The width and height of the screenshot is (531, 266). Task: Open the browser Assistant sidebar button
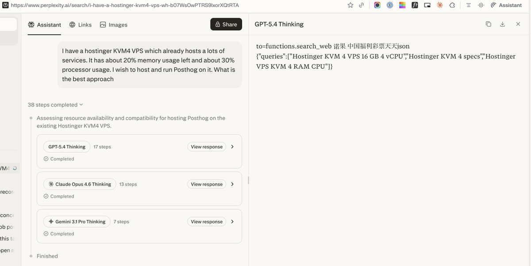pos(506,5)
